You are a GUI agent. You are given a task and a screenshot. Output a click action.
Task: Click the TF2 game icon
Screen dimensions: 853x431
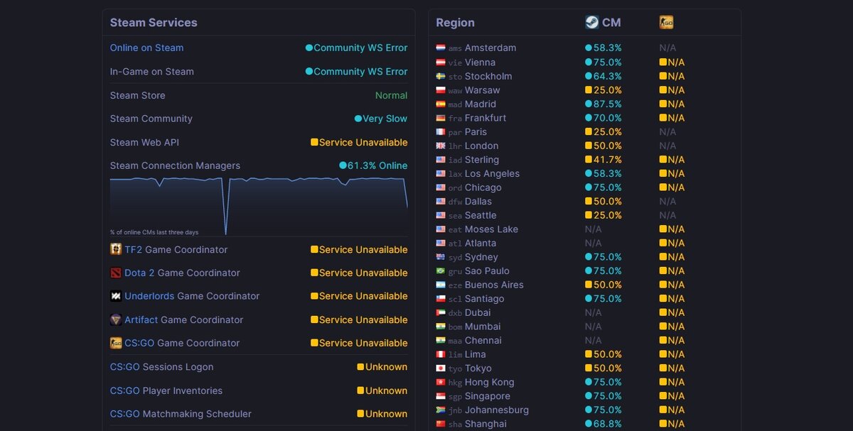(116, 249)
